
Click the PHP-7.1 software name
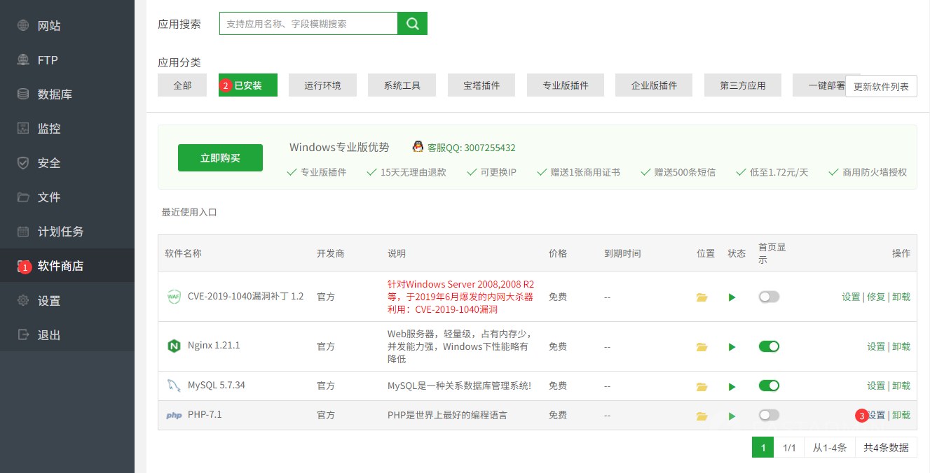(x=205, y=415)
